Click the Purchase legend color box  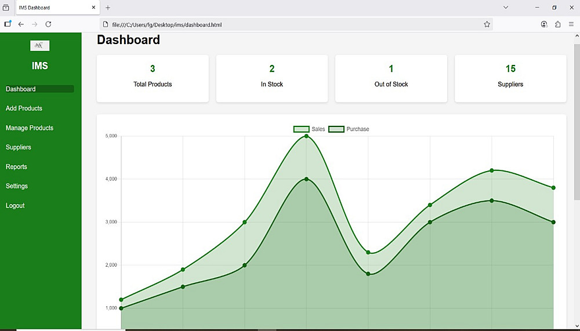[336, 129]
